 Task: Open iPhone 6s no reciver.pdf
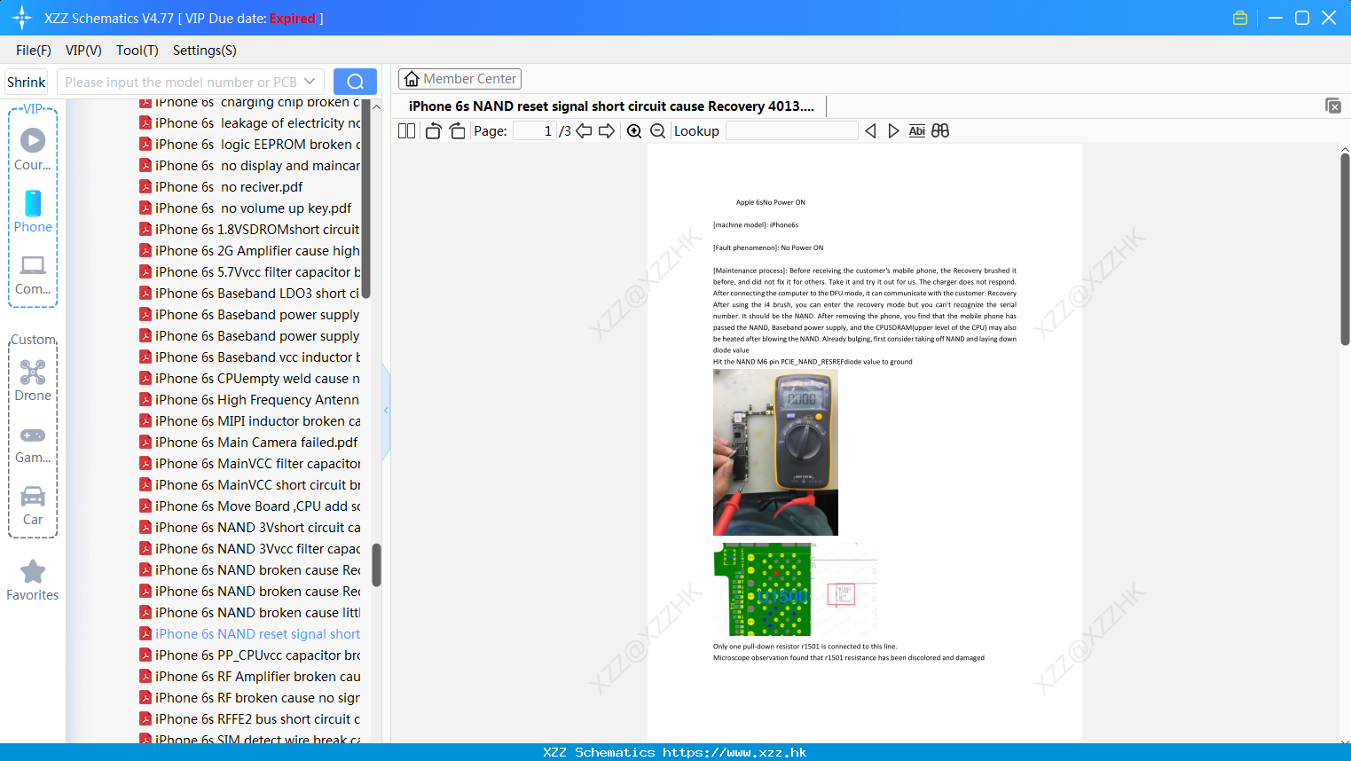tap(221, 187)
